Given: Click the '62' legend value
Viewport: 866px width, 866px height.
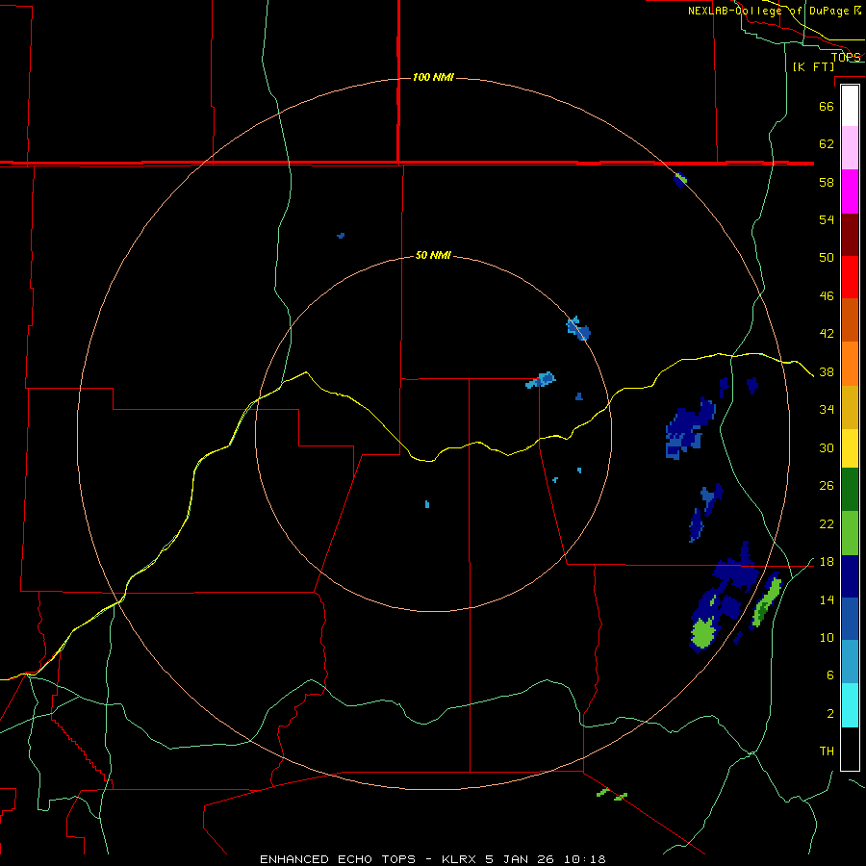Looking at the screenshot, I should click(827, 143).
